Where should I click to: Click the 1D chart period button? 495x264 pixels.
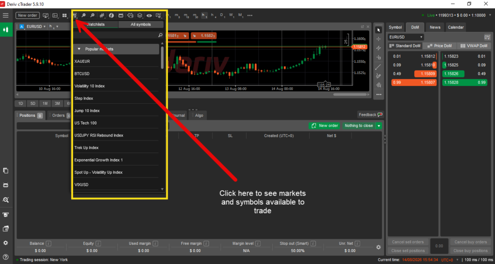point(20,103)
